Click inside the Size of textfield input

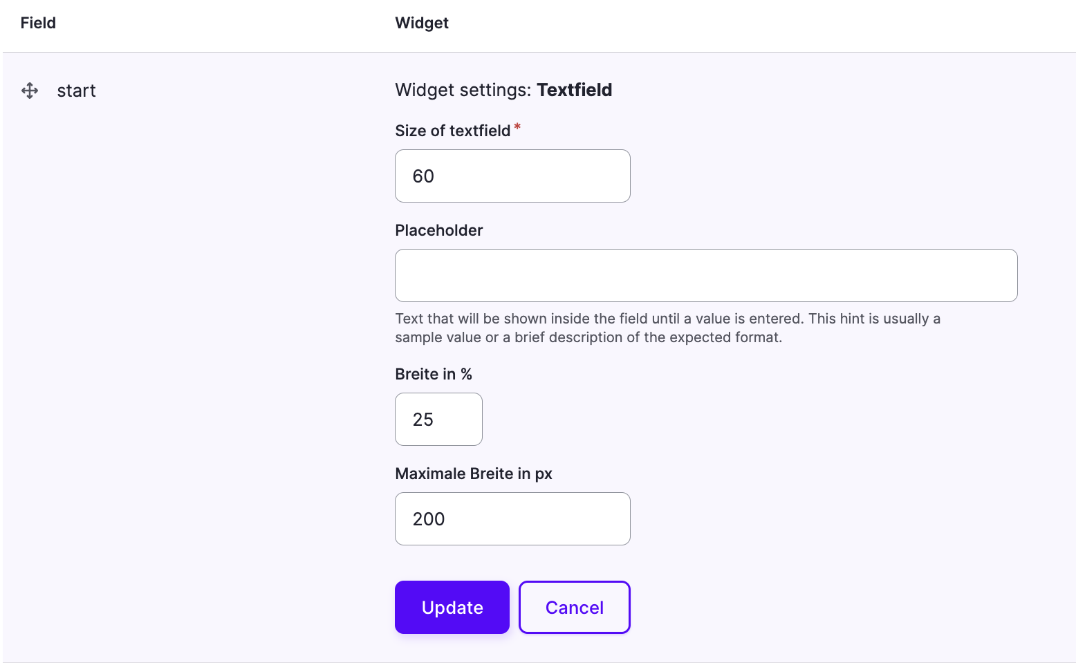tap(512, 176)
